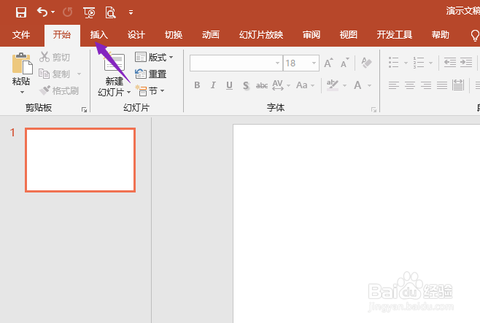Toggle strikethrough abc button
Image resolution: width=480 pixels, height=323 pixels.
262,85
